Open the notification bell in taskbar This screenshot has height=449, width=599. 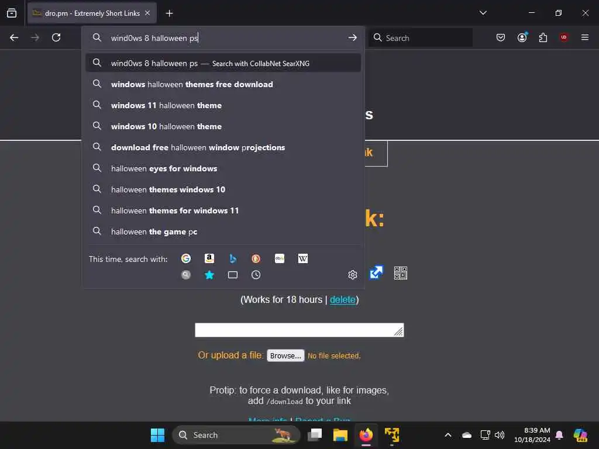coord(559,435)
